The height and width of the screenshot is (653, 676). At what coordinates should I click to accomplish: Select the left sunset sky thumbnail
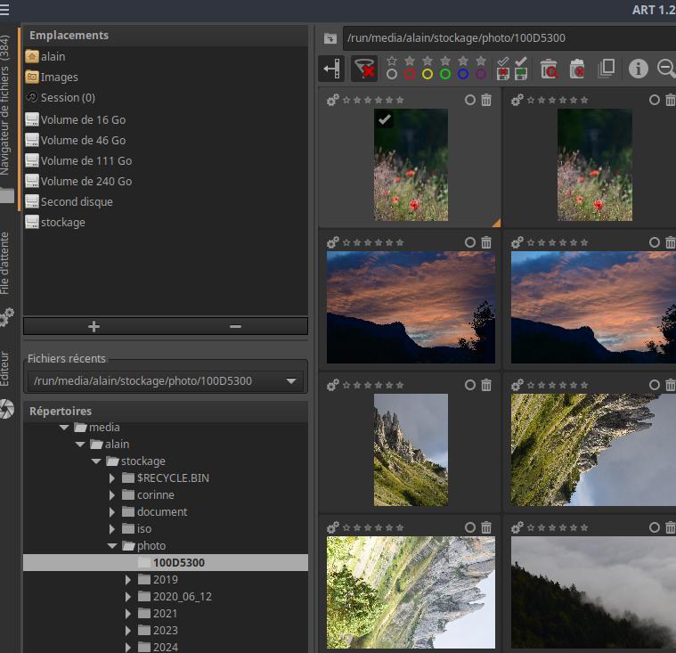pos(411,307)
